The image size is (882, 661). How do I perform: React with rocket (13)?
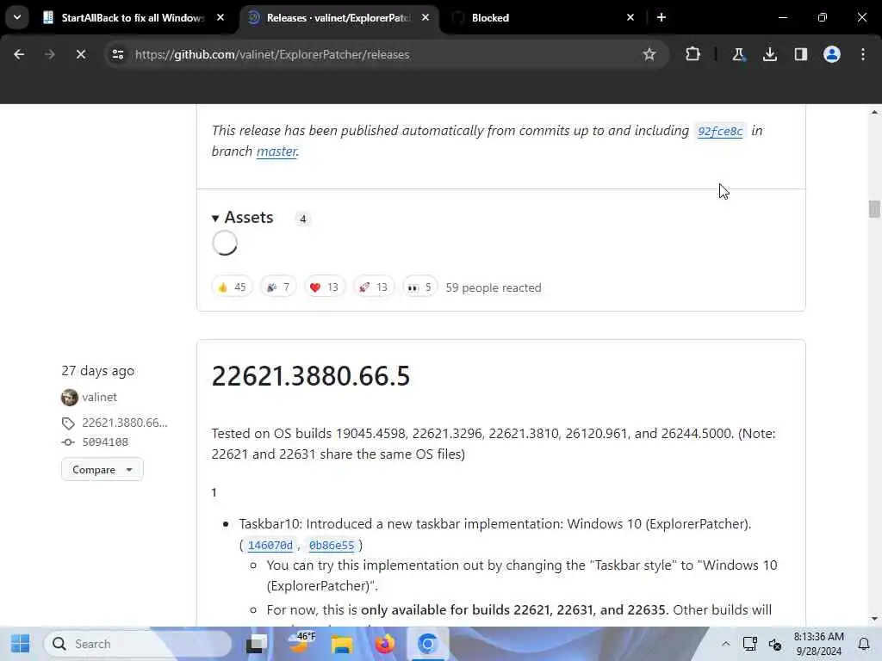[374, 287]
